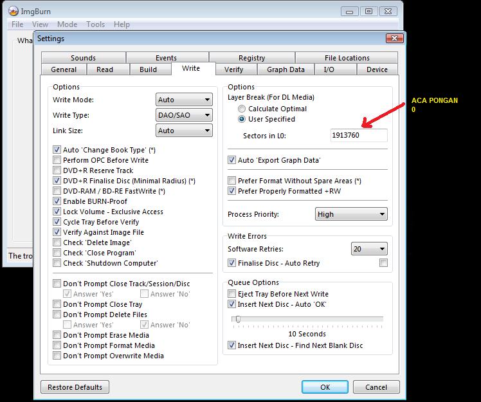Open the File menu in ImgBurn window
This screenshot has height=402, width=481.
17,24
